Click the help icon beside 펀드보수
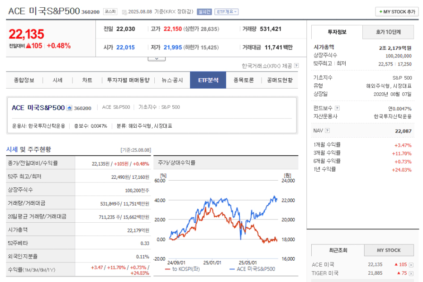The image size is (423, 282). pyautogui.click(x=337, y=108)
